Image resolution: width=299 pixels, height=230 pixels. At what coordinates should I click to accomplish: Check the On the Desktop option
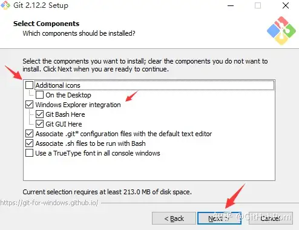tap(39, 95)
